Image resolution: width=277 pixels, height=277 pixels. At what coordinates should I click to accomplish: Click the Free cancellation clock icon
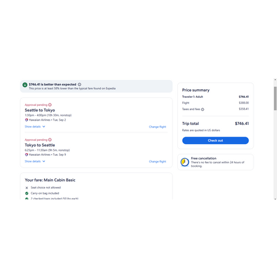tap(185, 162)
